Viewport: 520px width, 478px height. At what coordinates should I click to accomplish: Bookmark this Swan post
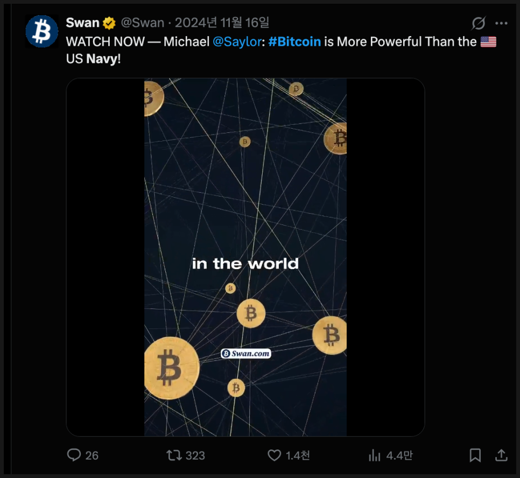(475, 455)
